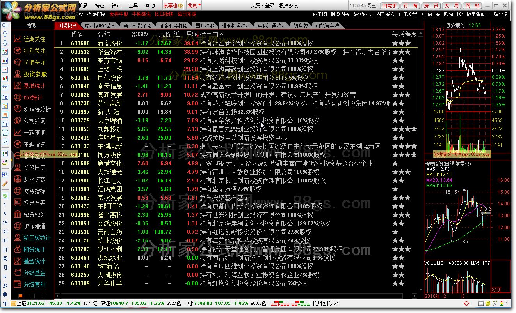The height and width of the screenshot is (313, 516).
Task: Open the 特色 menu
Action: [100, 5]
